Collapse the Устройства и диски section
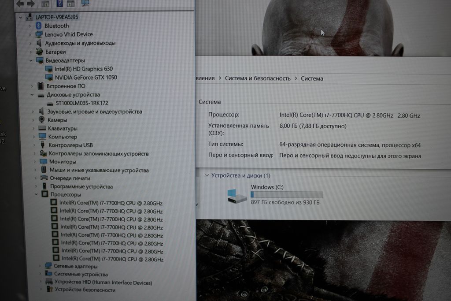451x301 pixels. [x=206, y=175]
